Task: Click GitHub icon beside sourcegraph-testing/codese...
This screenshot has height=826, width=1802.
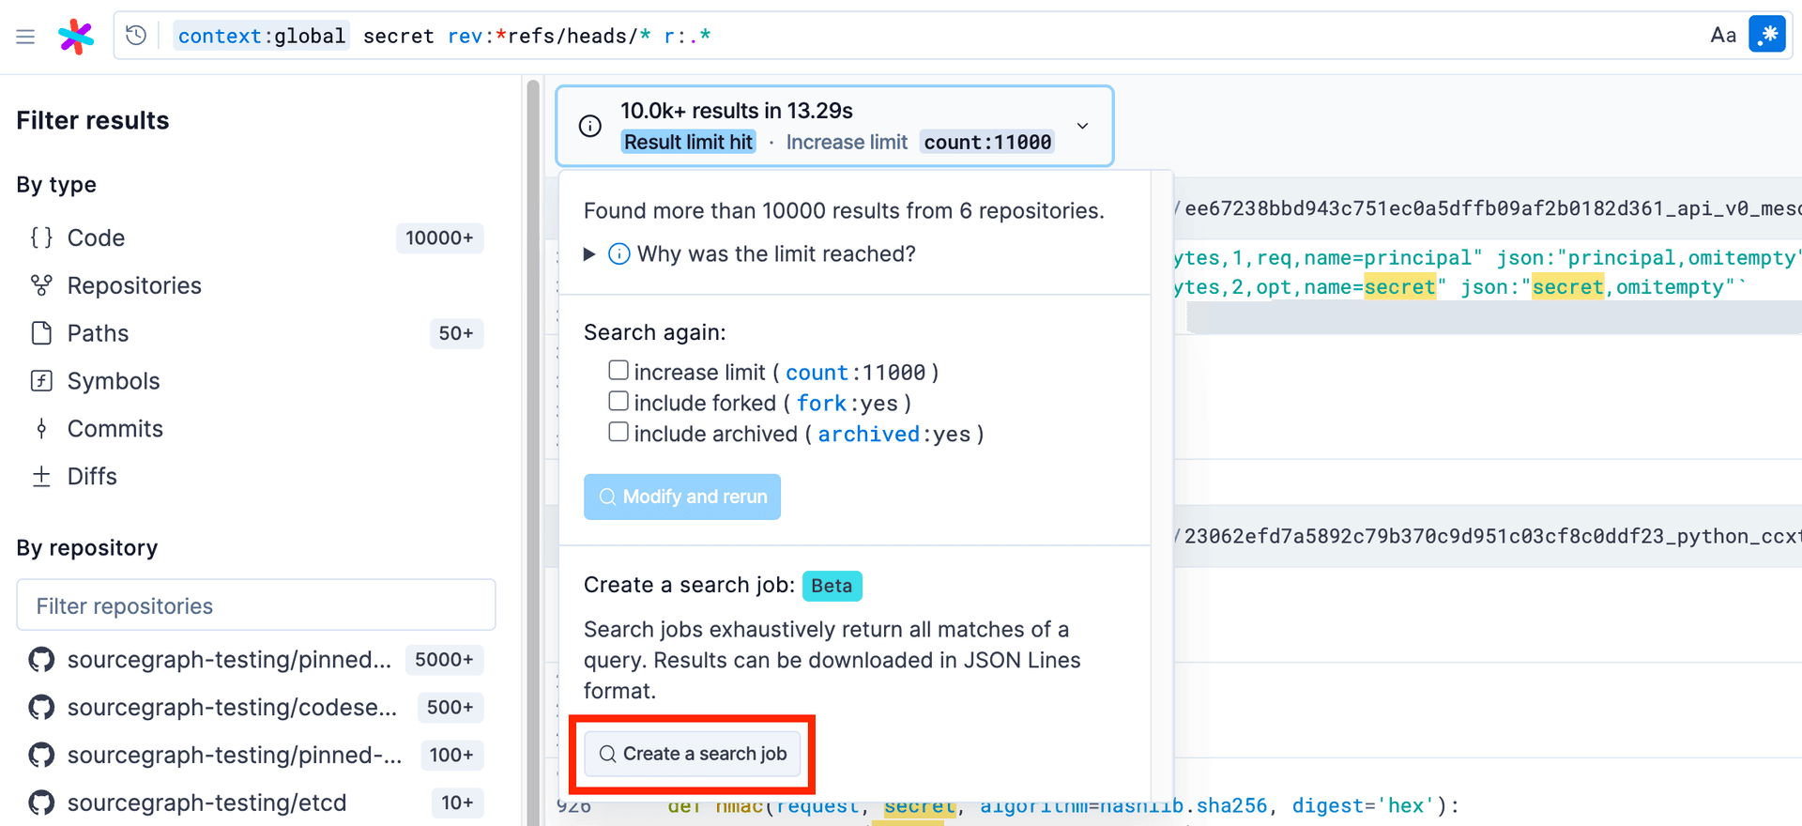Action: [x=41, y=708]
